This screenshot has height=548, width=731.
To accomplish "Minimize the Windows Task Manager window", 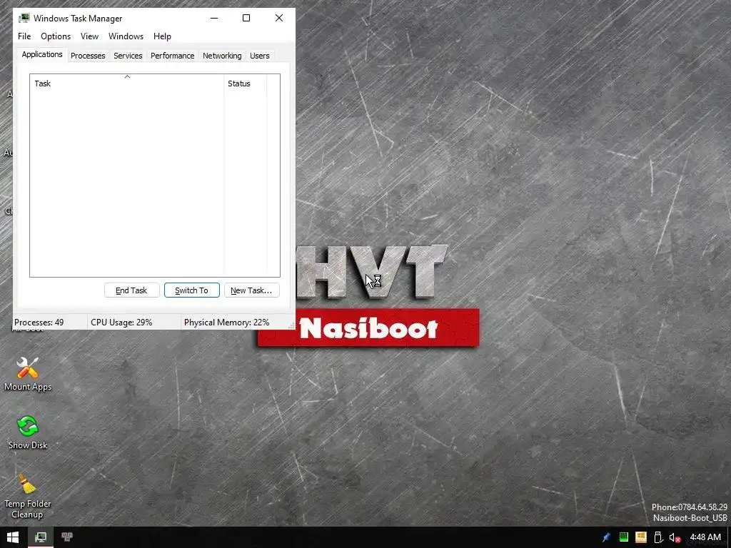I will pos(214,18).
